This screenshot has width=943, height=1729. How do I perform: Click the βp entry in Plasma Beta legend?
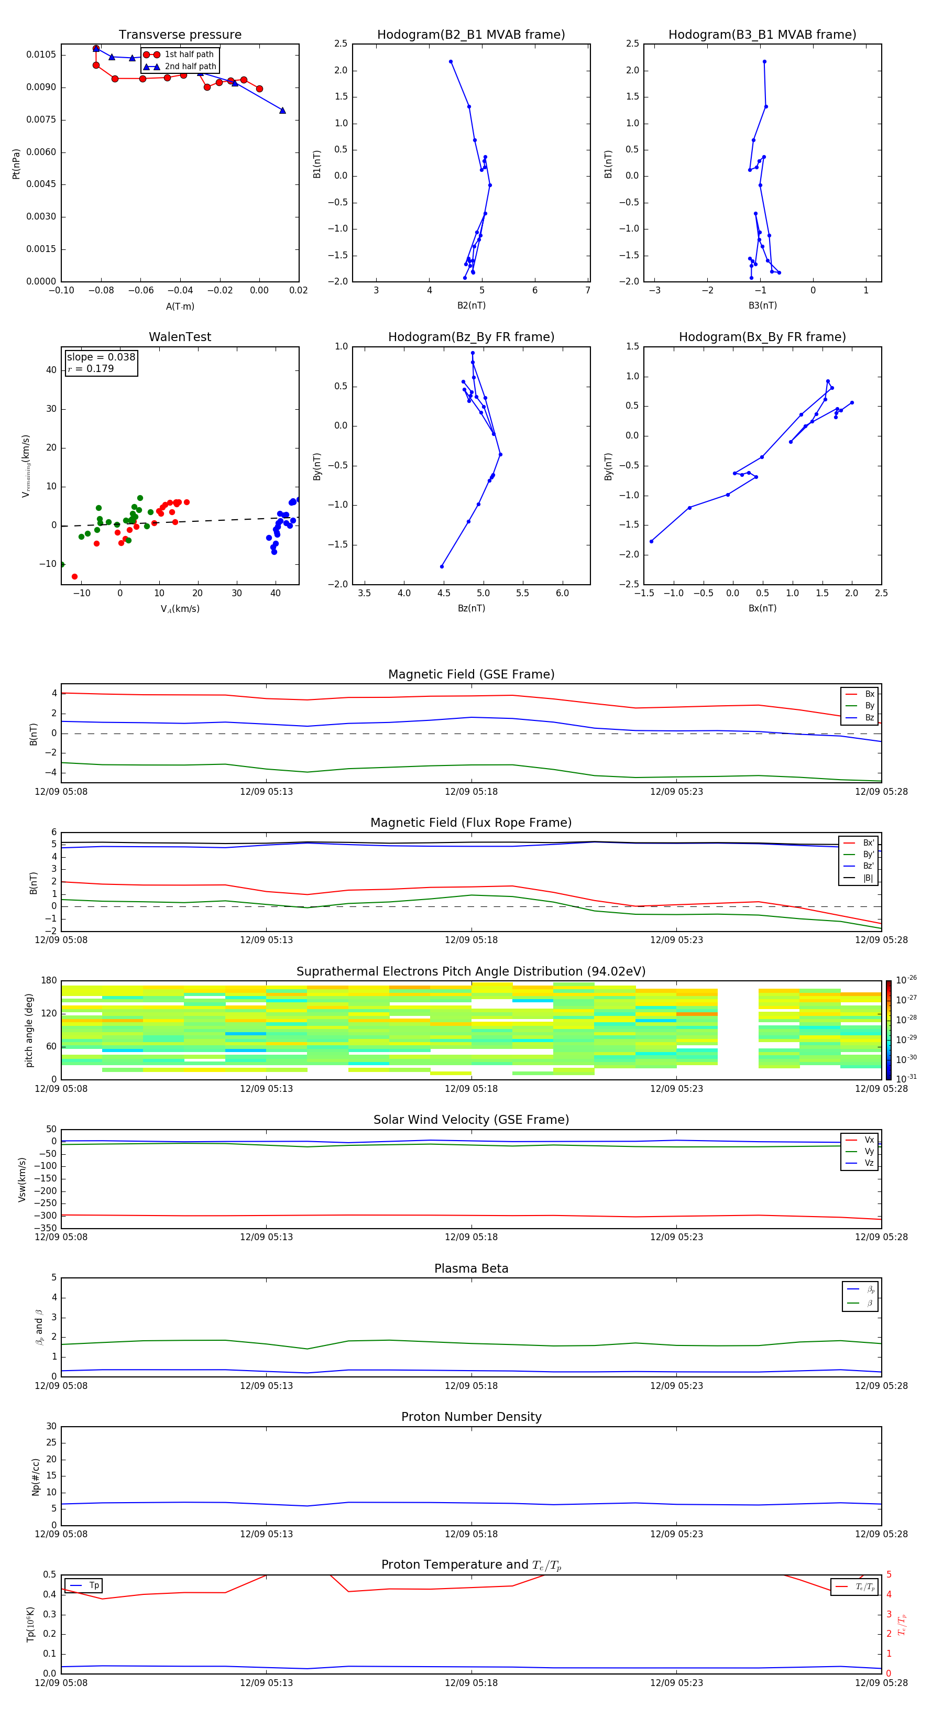click(x=860, y=1289)
